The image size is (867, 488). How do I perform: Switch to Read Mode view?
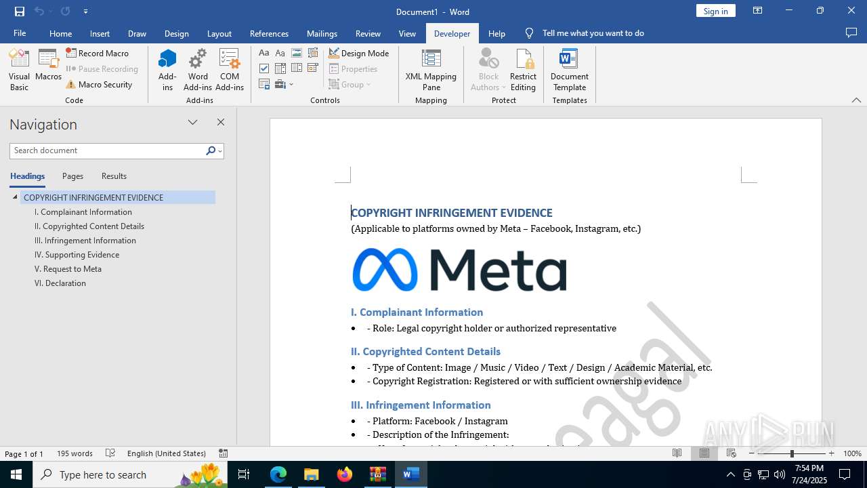click(677, 453)
